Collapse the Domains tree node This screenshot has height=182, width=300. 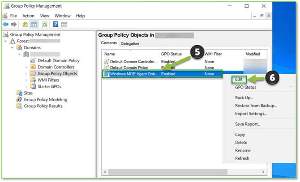click(13, 47)
